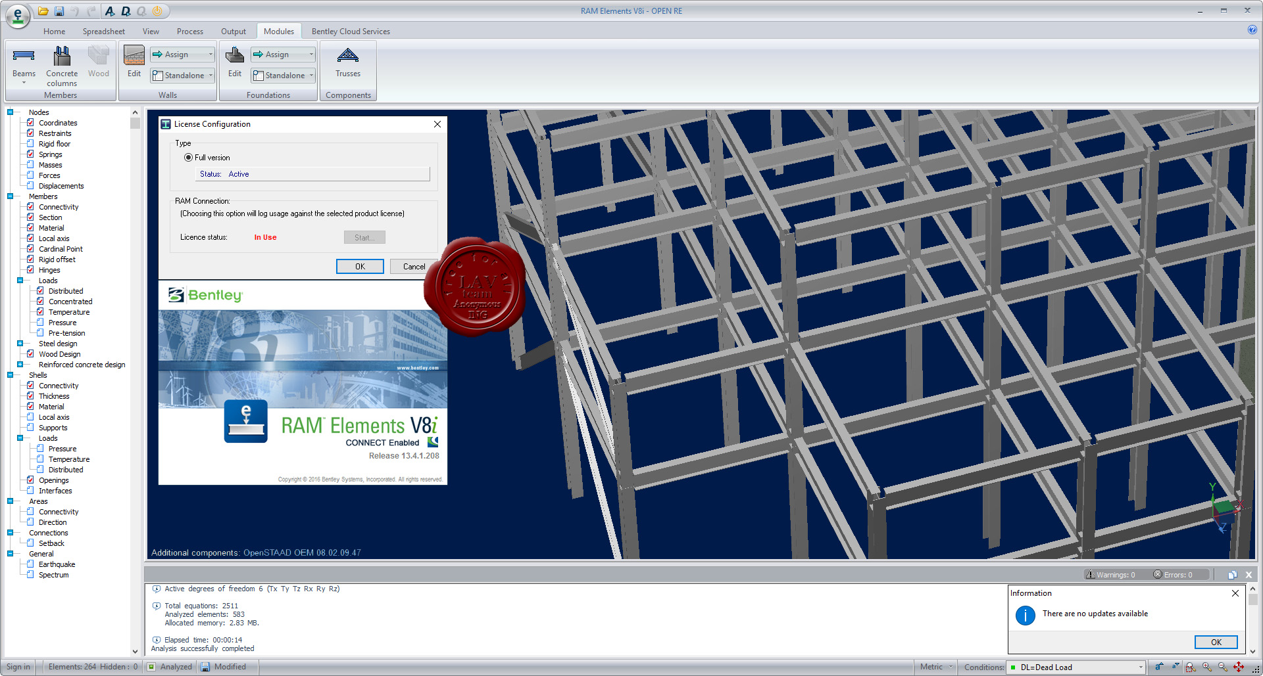1263x676 pixels.
Task: Collapse the Members tree group
Action: (x=10, y=196)
